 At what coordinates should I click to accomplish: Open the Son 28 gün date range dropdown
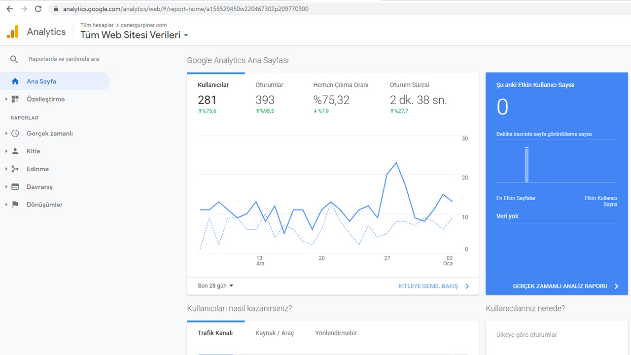pyautogui.click(x=215, y=286)
